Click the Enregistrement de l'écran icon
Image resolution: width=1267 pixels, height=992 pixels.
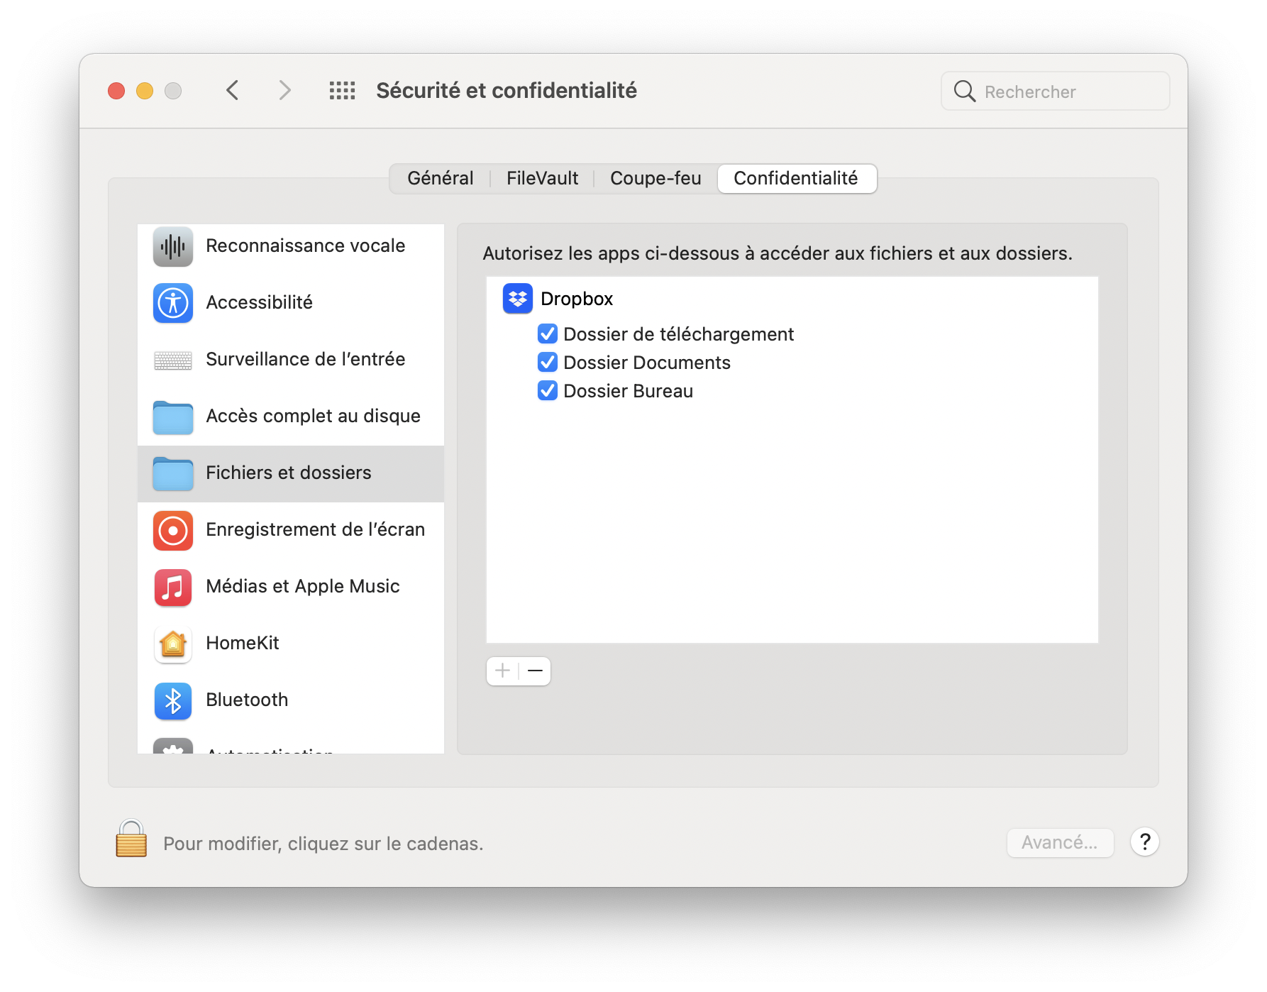(172, 530)
